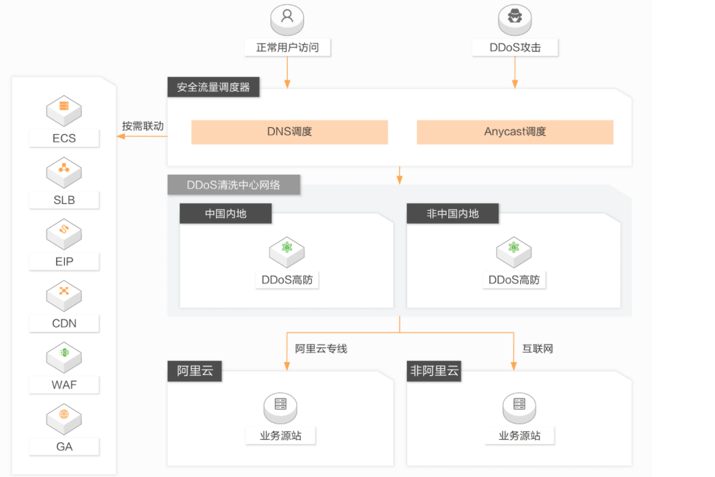Select the EIP icon in the sidebar

pos(64,234)
